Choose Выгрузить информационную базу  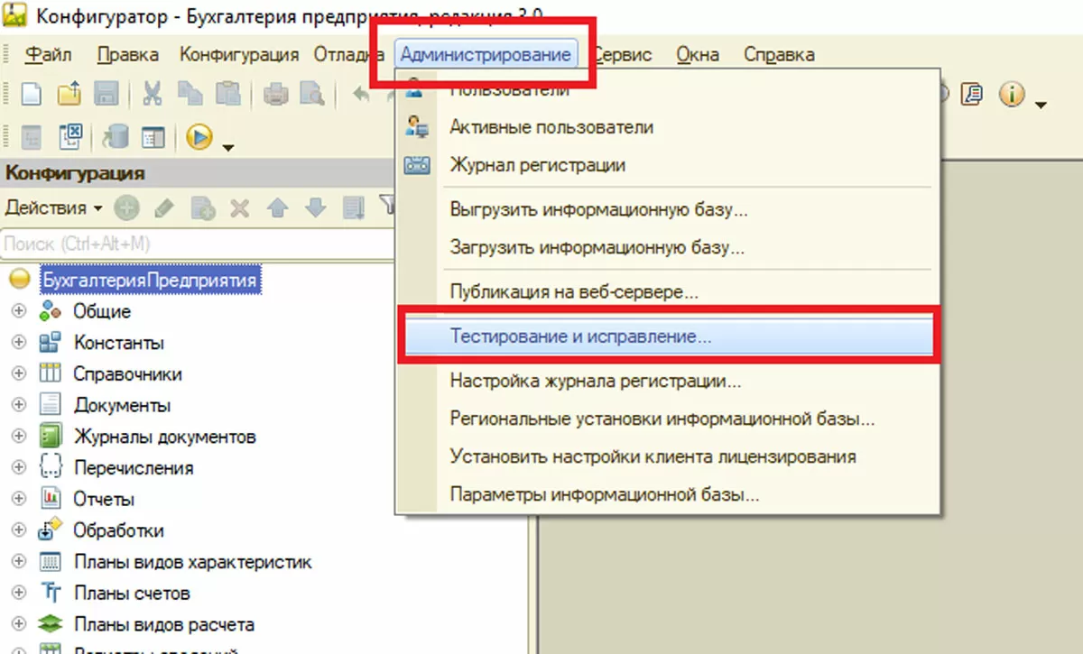668,209
